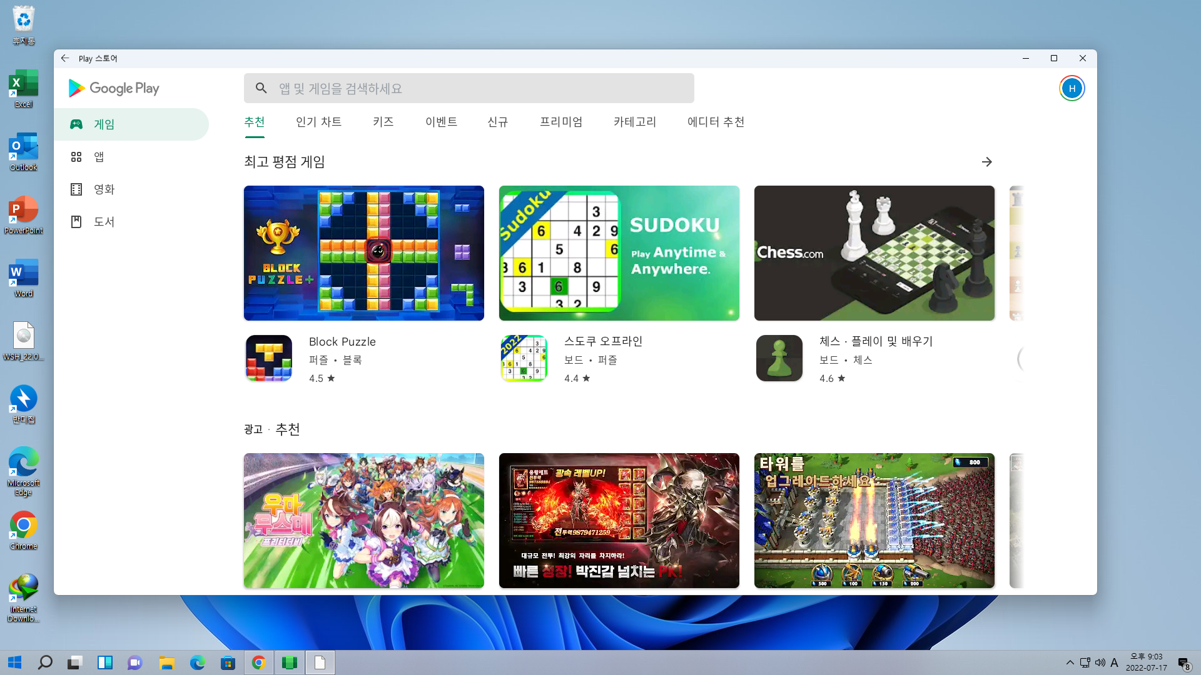
Task: Select the Excel desktop shortcut
Action: (x=24, y=89)
